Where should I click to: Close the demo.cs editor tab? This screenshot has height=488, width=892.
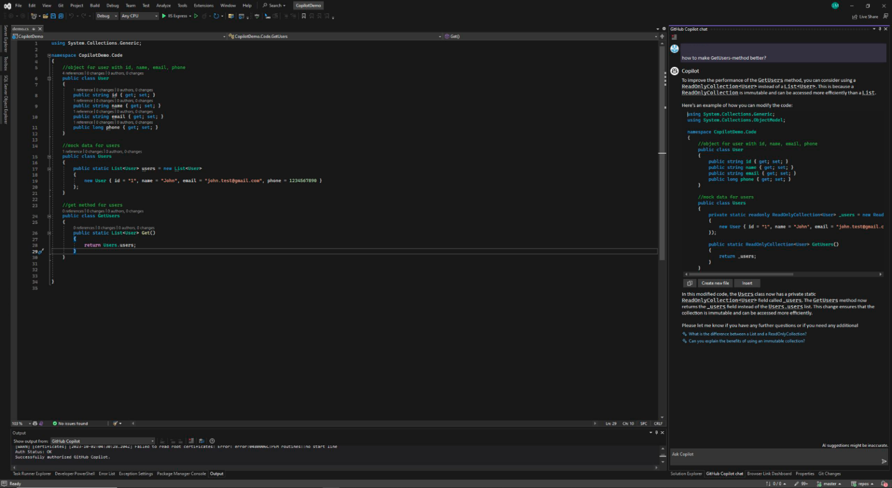[x=40, y=28]
